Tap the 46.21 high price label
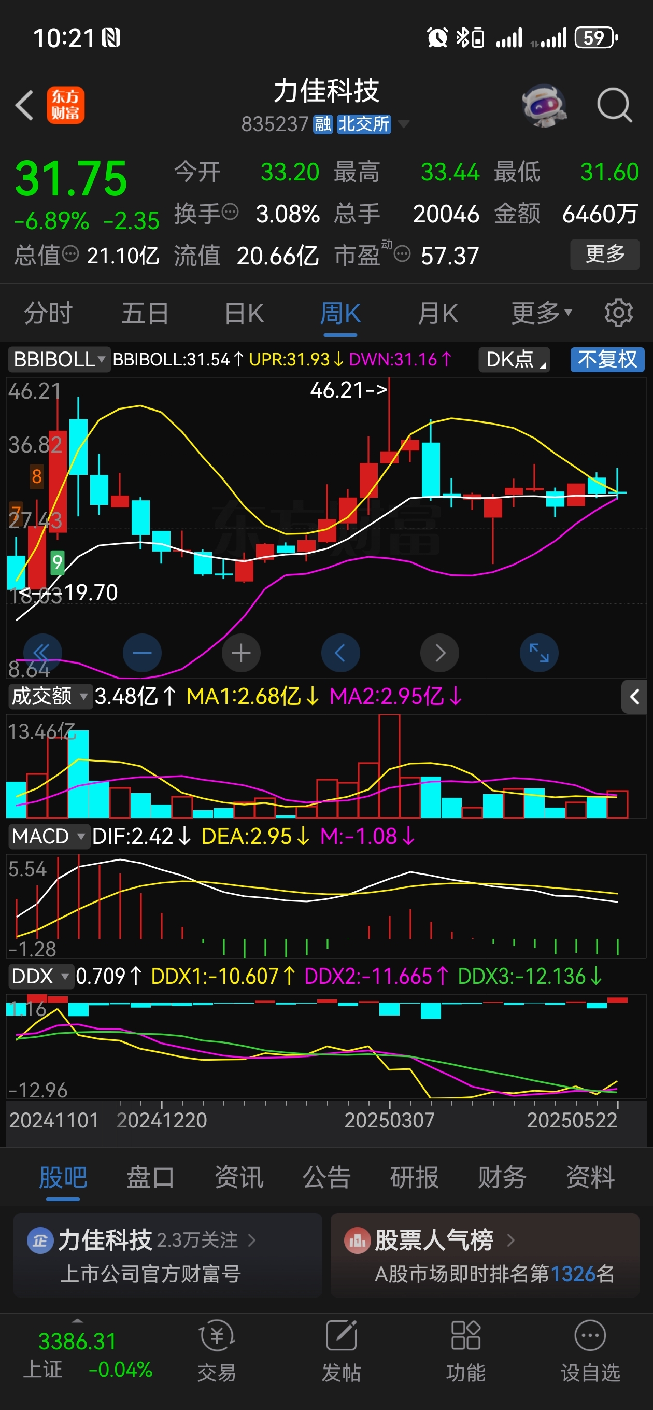 (x=348, y=390)
